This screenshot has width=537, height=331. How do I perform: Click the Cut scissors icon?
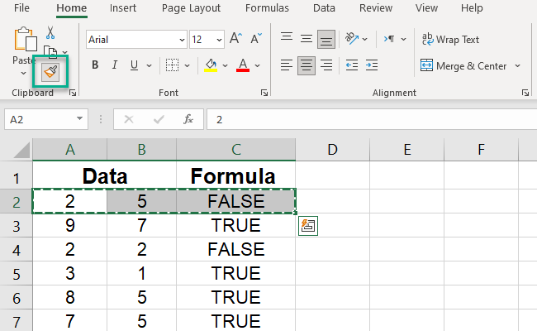pyautogui.click(x=50, y=32)
